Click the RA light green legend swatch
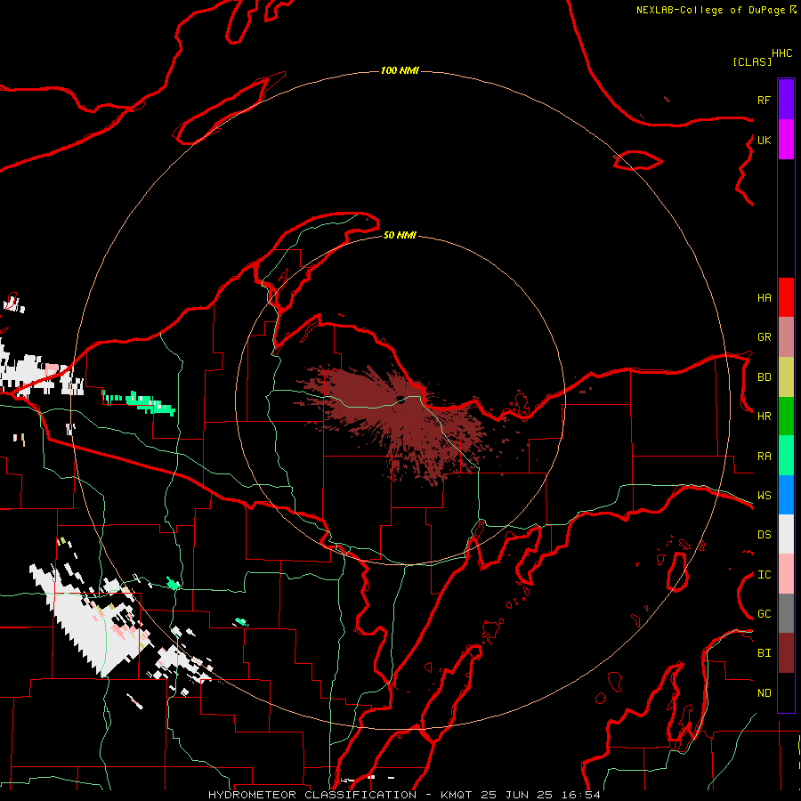This screenshot has width=801, height=801. point(786,456)
